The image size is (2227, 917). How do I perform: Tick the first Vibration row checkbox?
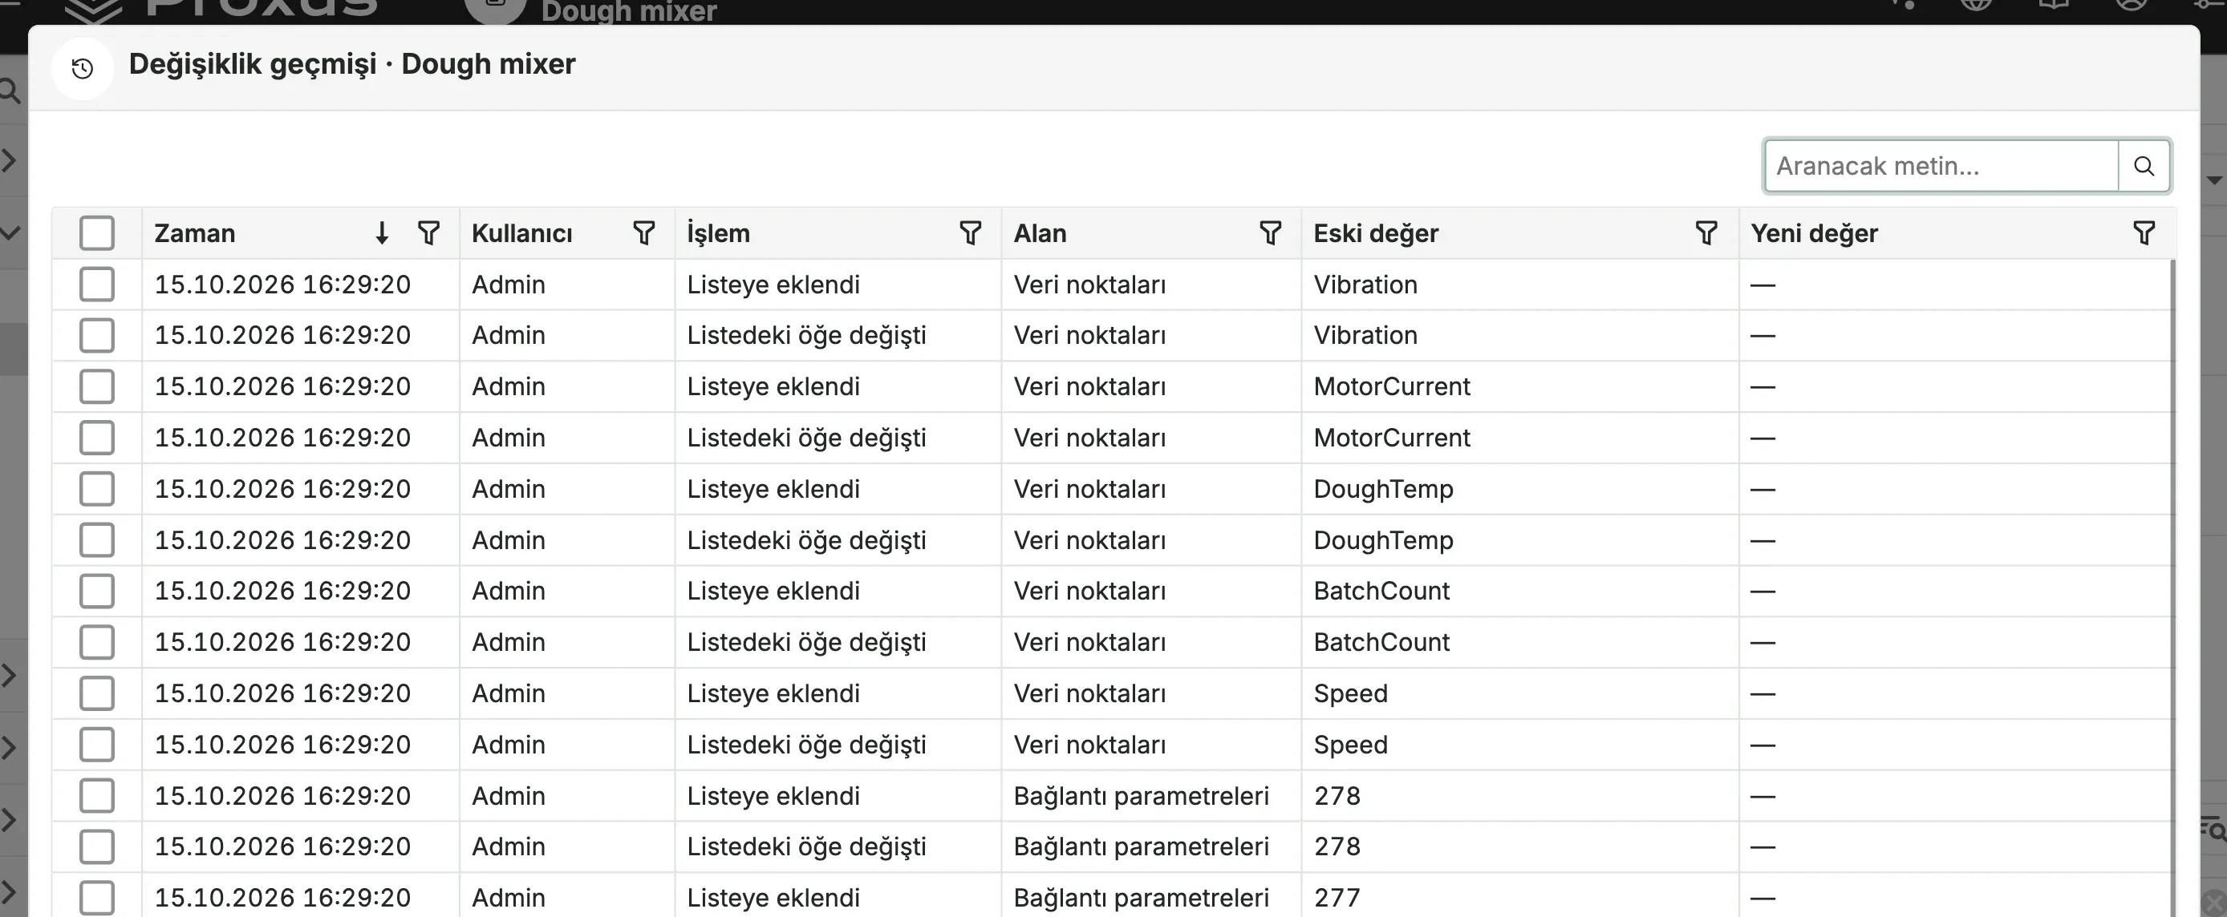[x=97, y=284]
